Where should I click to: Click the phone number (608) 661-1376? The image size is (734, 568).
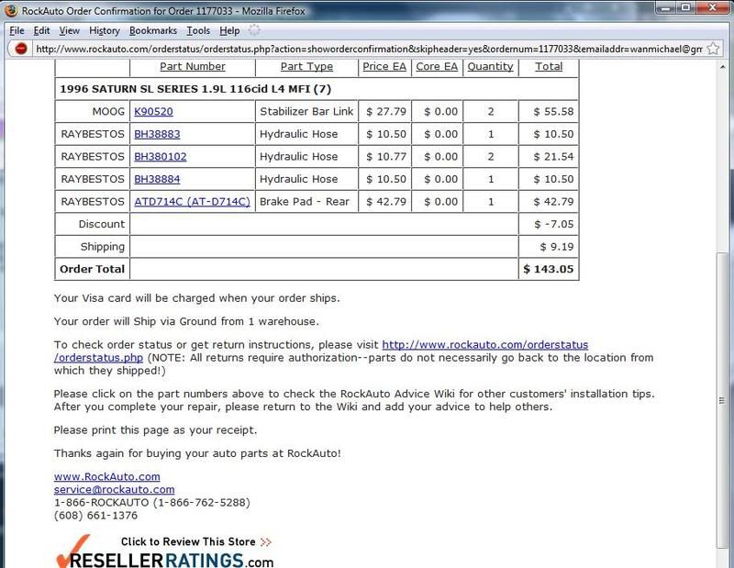[95, 516]
